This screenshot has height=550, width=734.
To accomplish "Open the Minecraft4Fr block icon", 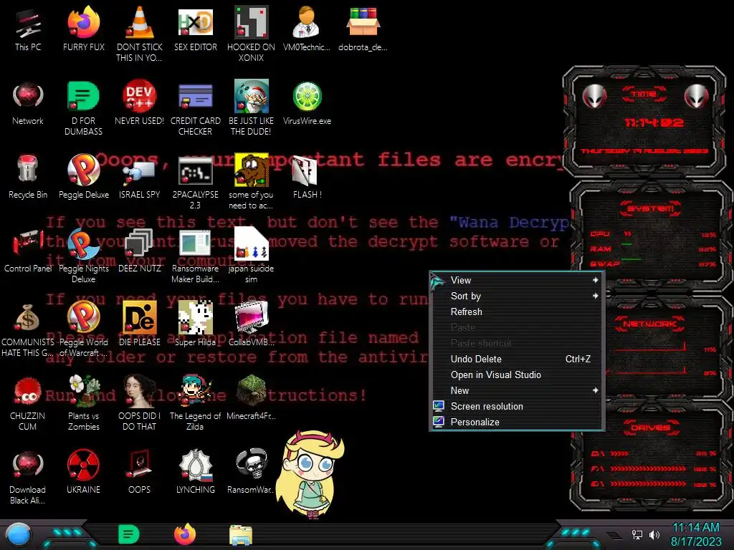I will point(251,398).
